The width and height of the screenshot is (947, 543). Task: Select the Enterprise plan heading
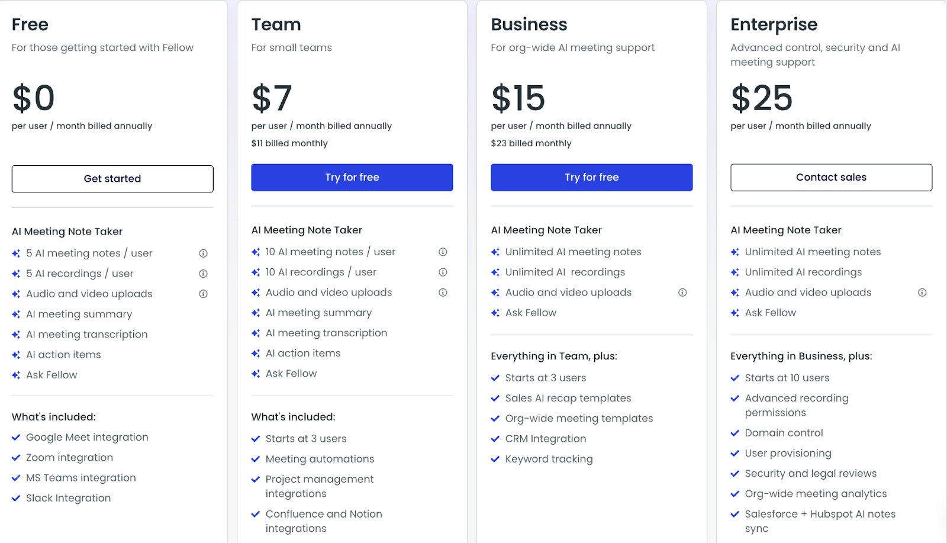(x=774, y=24)
